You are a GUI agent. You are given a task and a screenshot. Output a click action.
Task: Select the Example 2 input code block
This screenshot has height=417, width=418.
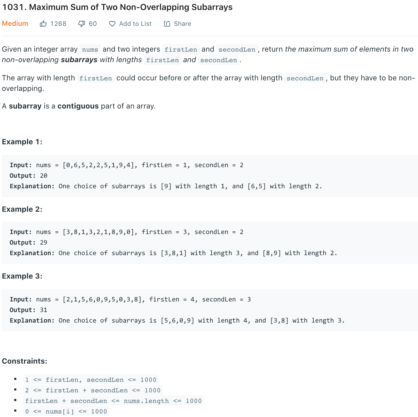(x=127, y=232)
